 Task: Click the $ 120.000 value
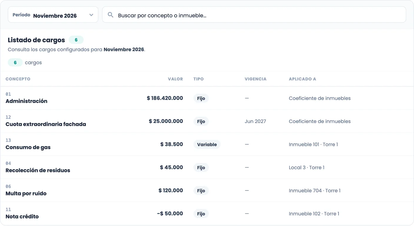(171, 191)
